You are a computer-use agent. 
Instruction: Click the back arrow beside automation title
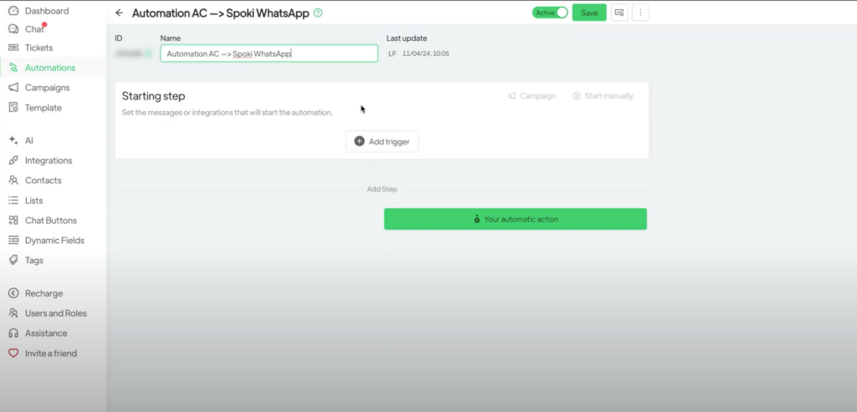click(x=119, y=13)
